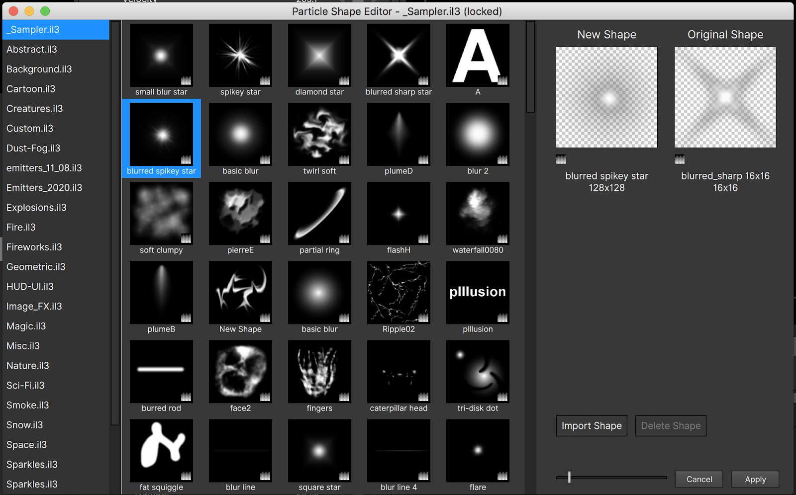Select the burred rod shape
This screenshot has height=495, width=796.
pos(161,372)
